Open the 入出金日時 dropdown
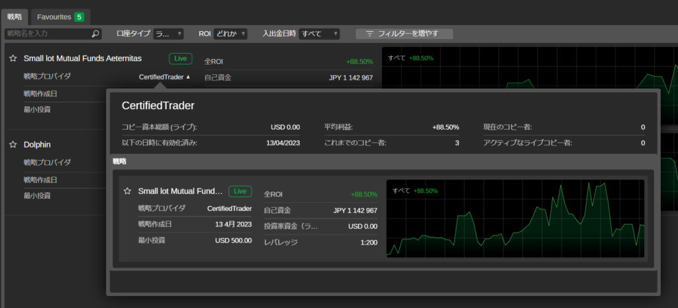678x308 pixels. pyautogui.click(x=319, y=33)
